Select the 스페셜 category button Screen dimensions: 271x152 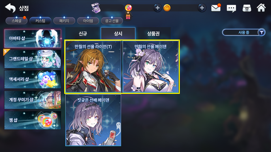click(16, 21)
